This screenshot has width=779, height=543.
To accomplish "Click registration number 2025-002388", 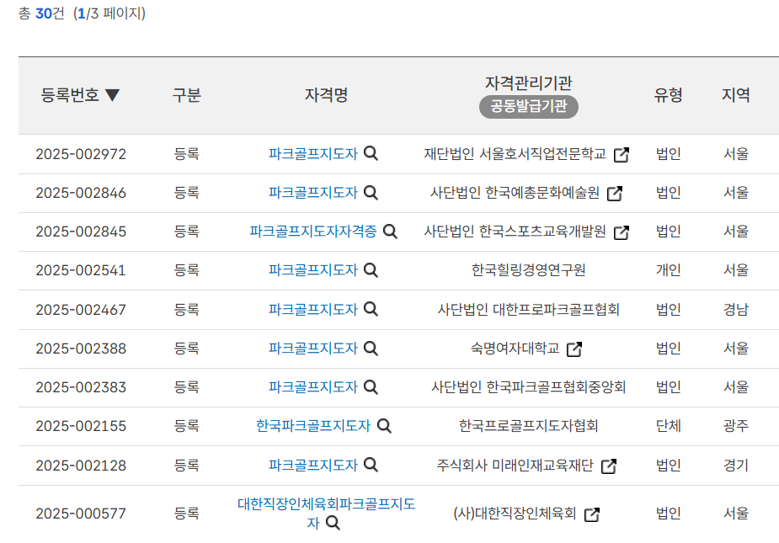I will click(81, 349).
